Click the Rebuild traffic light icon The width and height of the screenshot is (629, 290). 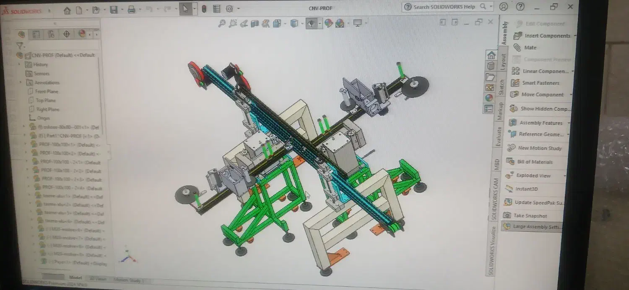(x=204, y=9)
